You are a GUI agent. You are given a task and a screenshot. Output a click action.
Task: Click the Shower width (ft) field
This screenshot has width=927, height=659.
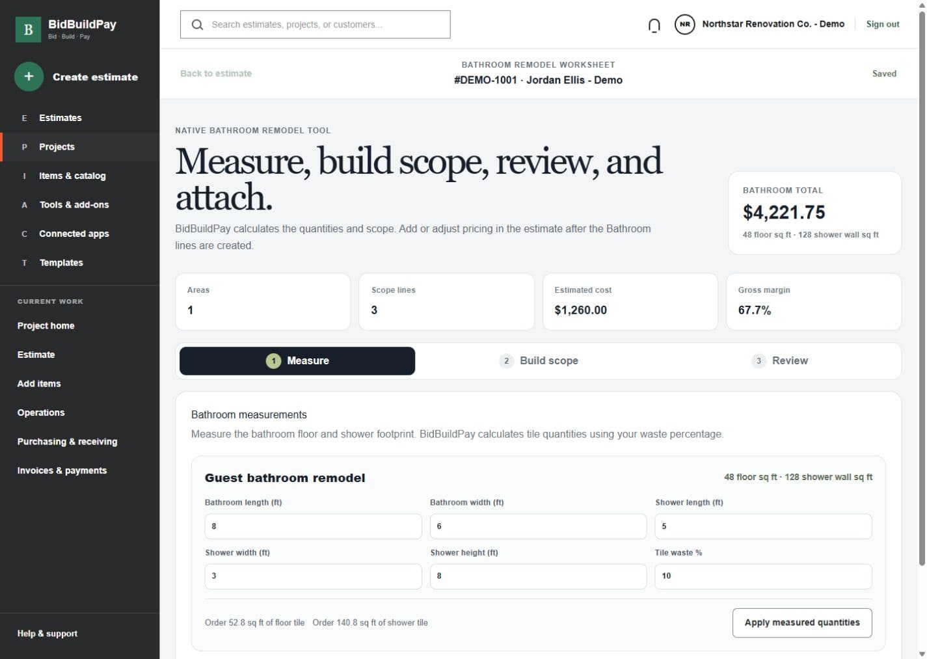(314, 576)
